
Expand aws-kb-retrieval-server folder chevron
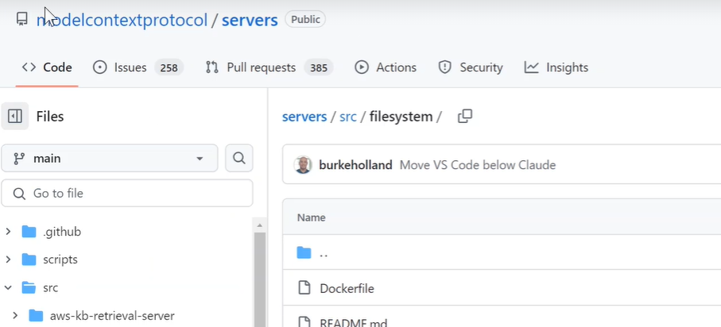click(x=15, y=316)
